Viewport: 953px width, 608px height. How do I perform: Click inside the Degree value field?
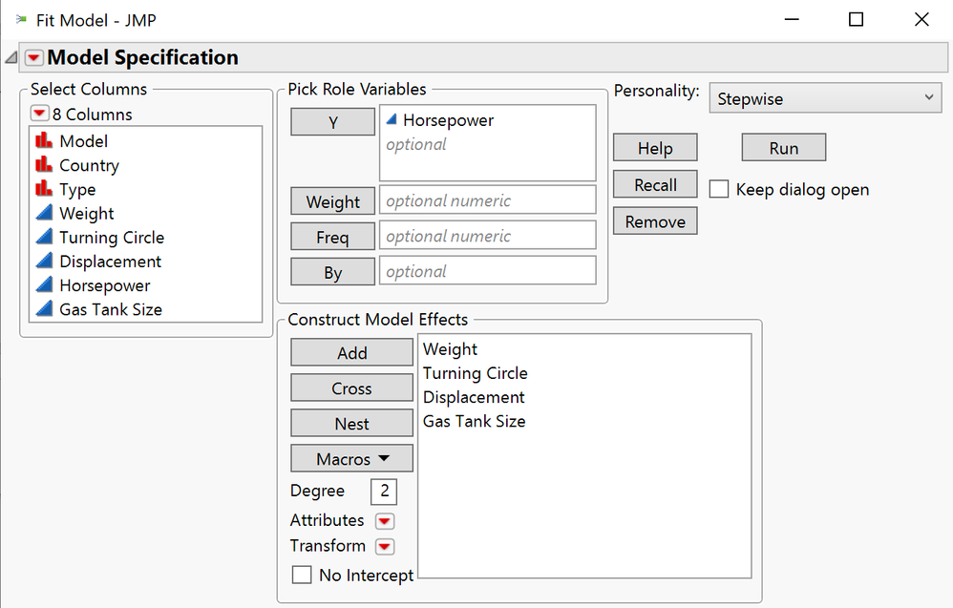pos(383,491)
